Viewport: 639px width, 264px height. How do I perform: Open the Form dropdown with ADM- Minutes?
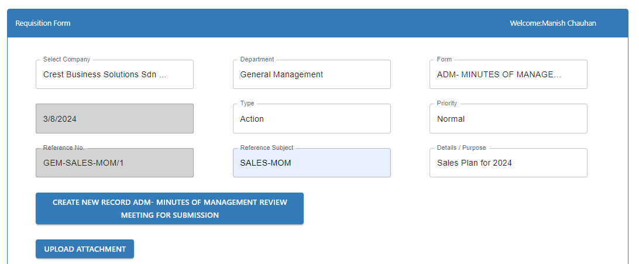508,75
